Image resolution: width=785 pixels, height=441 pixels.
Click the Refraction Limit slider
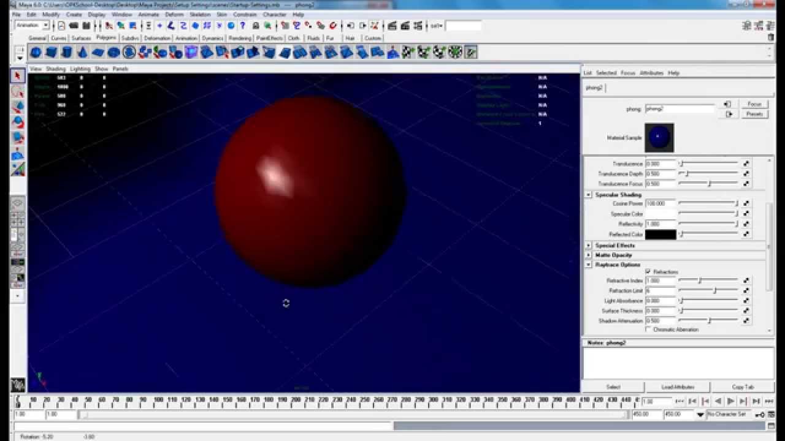pyautogui.click(x=708, y=290)
